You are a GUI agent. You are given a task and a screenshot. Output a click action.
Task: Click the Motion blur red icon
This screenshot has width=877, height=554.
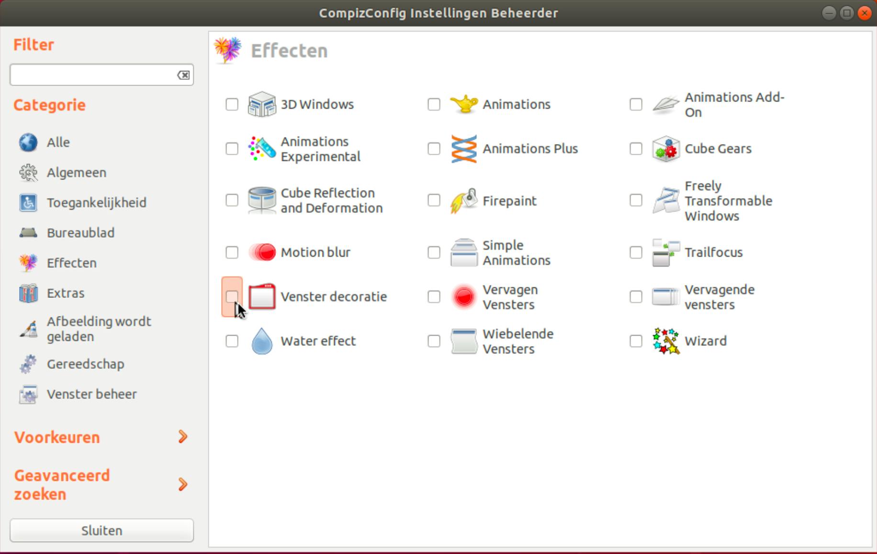(x=262, y=252)
